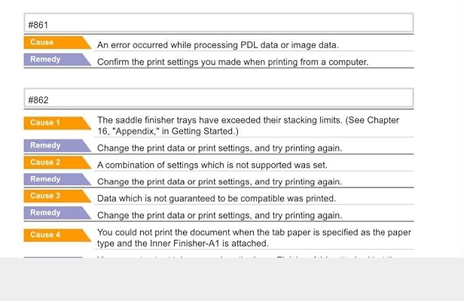This screenshot has height=301, width=464.
Task: Click the 'Confirm the print settings' remedy text
Action: tap(233, 62)
